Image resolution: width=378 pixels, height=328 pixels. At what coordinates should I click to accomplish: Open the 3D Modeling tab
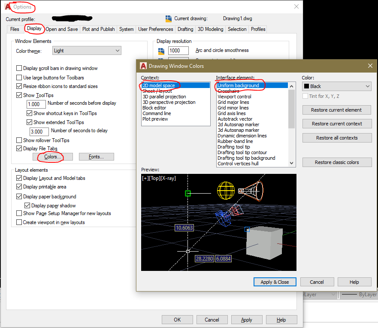point(211,29)
